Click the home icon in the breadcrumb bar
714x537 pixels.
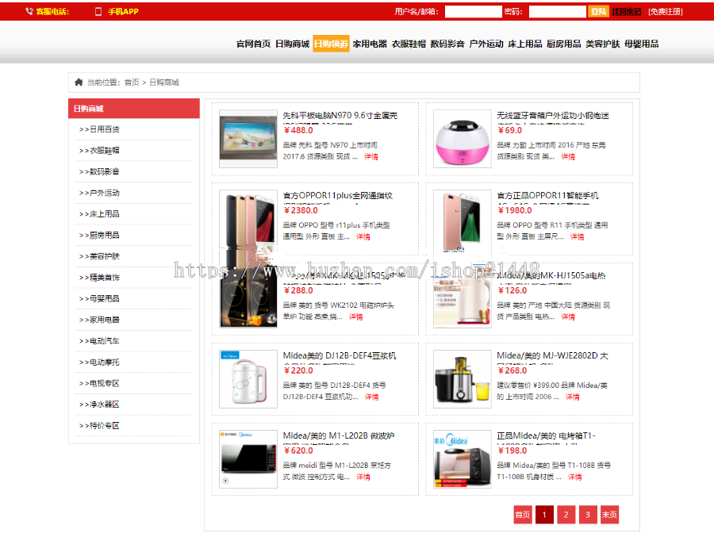(77, 82)
